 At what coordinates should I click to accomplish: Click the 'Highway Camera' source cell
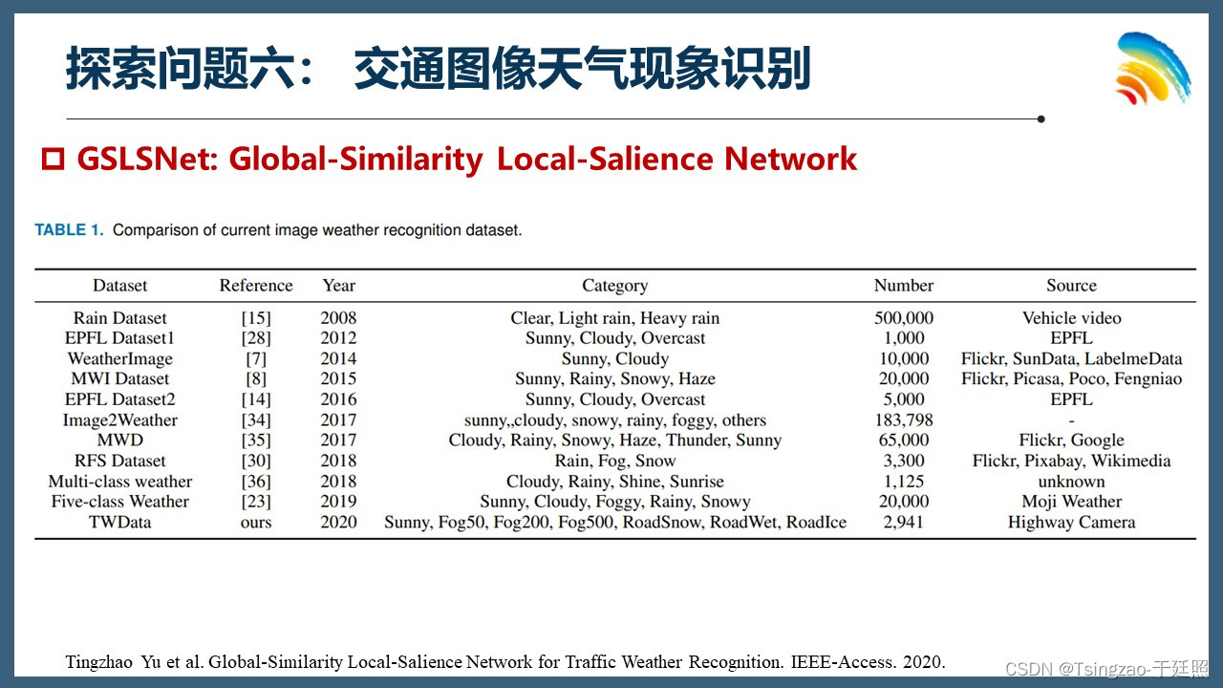[x=1071, y=523]
